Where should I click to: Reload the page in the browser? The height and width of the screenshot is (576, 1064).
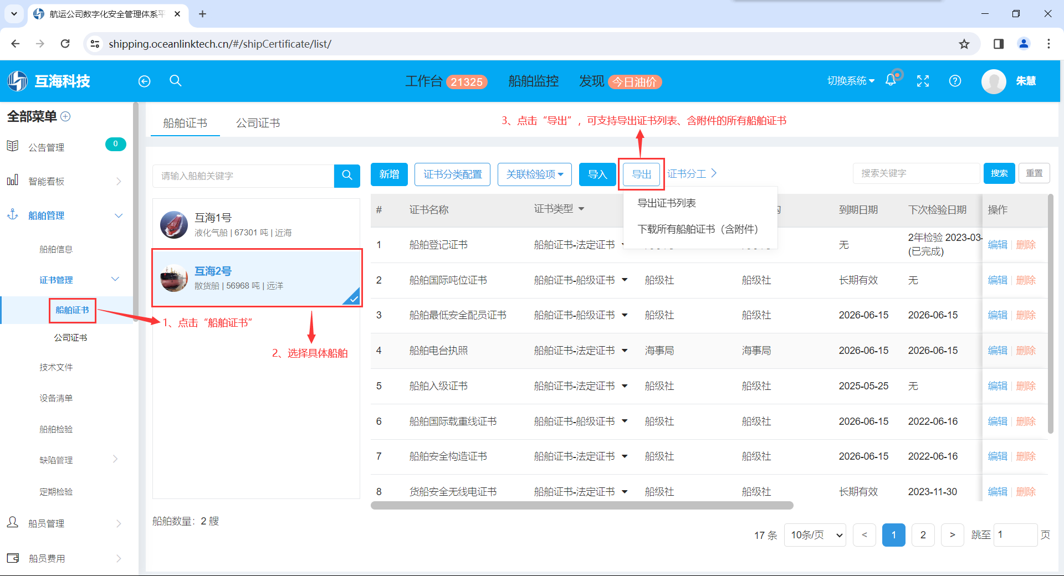pos(65,44)
